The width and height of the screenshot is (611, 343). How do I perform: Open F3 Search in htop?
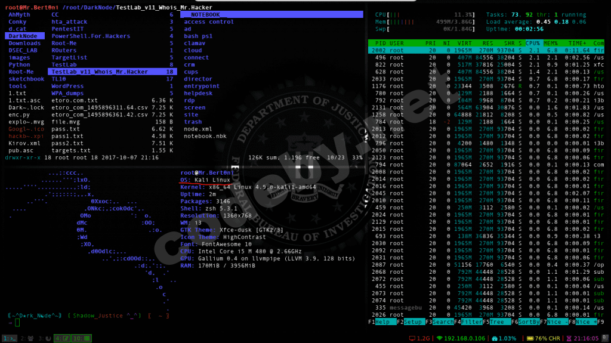(x=440, y=322)
